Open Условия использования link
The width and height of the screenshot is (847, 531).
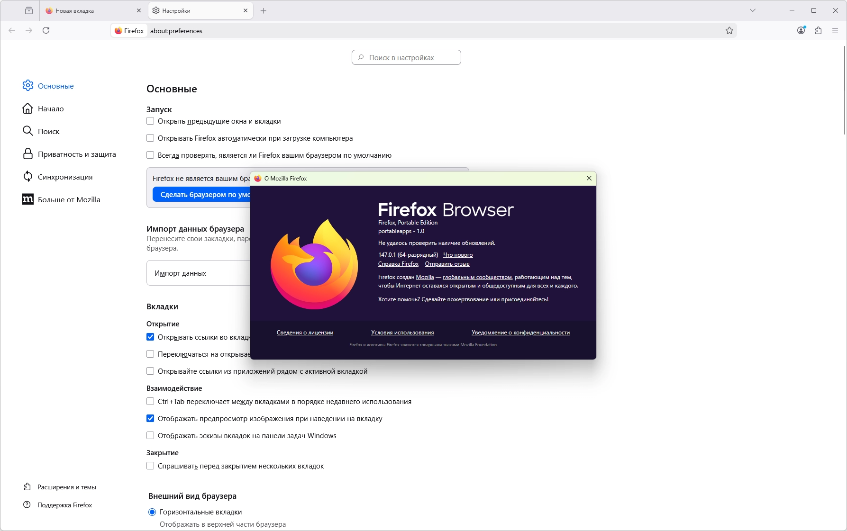point(402,333)
